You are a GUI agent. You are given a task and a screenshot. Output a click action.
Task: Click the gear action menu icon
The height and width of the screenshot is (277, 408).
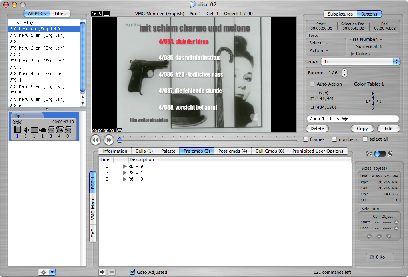pyautogui.click(x=44, y=272)
